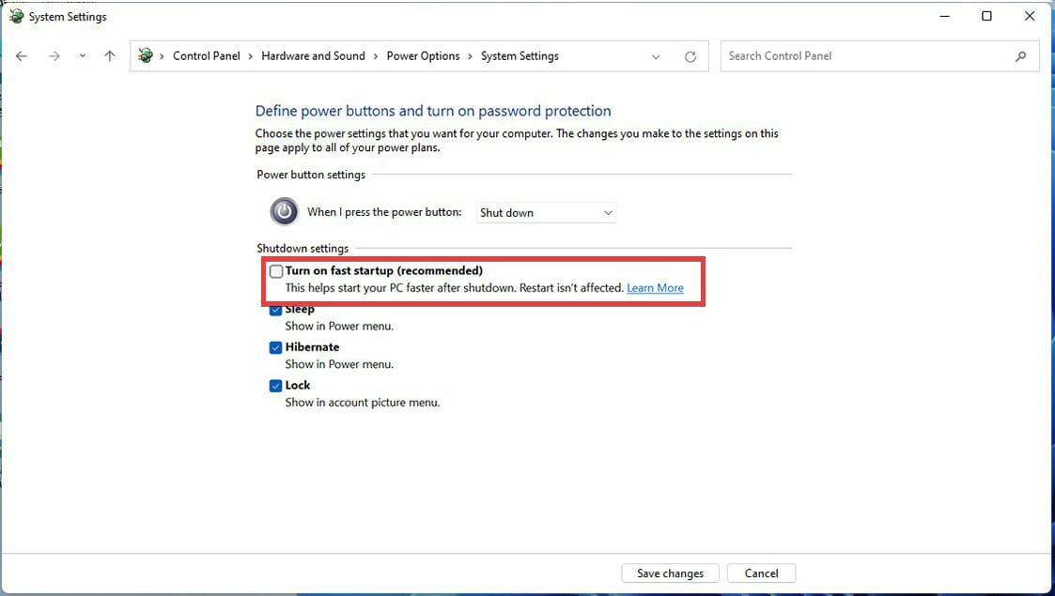Uncheck the Sleep shutdown setting

pyautogui.click(x=275, y=309)
